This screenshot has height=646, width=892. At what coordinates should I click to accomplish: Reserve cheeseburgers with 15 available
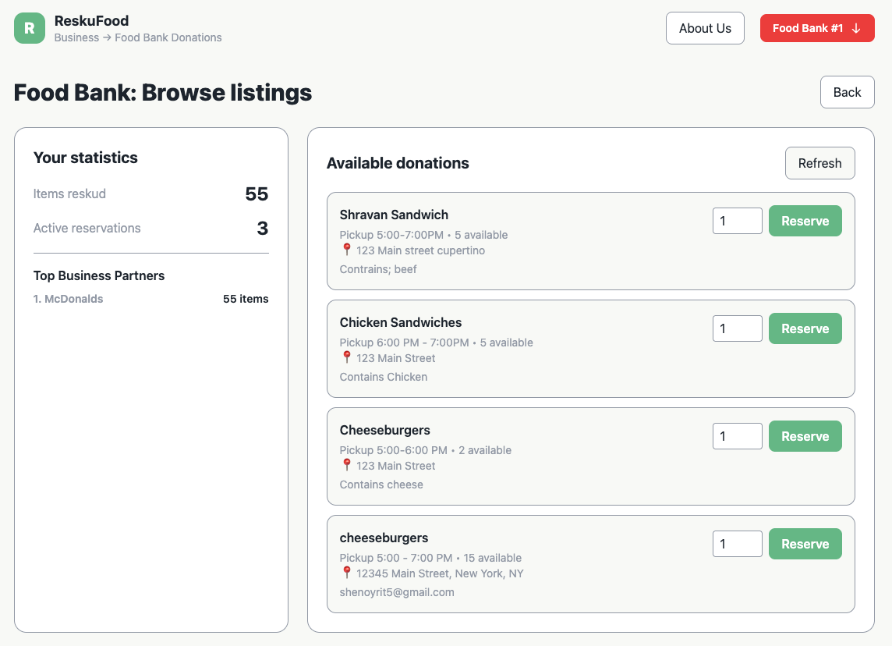pos(805,544)
